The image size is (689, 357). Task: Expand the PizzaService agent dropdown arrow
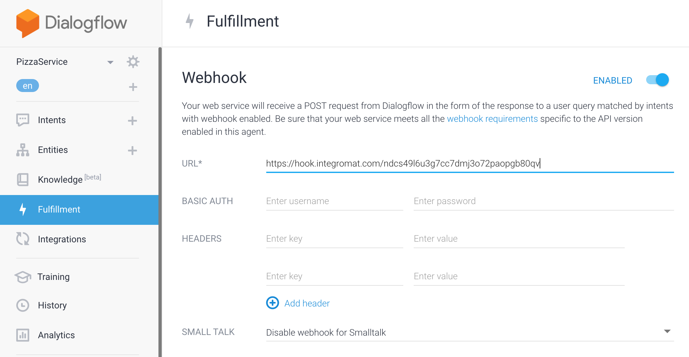click(x=110, y=62)
